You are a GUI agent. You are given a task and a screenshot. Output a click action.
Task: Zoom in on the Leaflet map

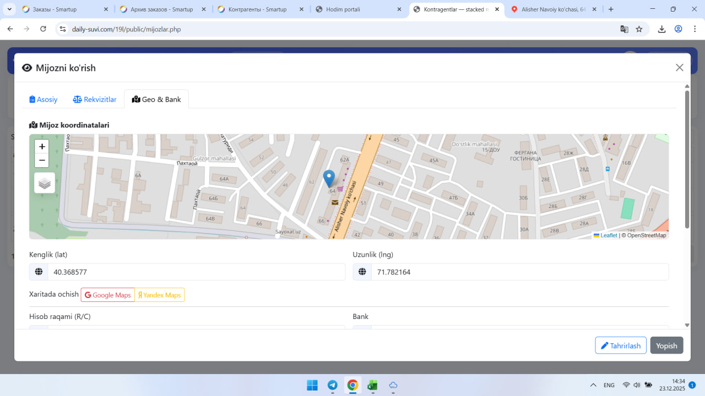(x=42, y=147)
